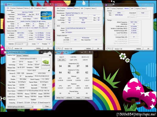Click the Multiplier value x 48.0
Screen dimensions: 157x117
tap(21, 35)
